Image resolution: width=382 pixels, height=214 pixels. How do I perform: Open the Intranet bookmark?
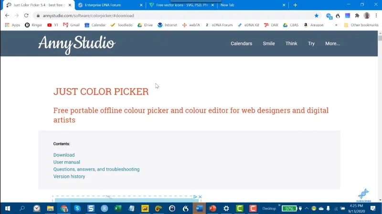(x=168, y=25)
